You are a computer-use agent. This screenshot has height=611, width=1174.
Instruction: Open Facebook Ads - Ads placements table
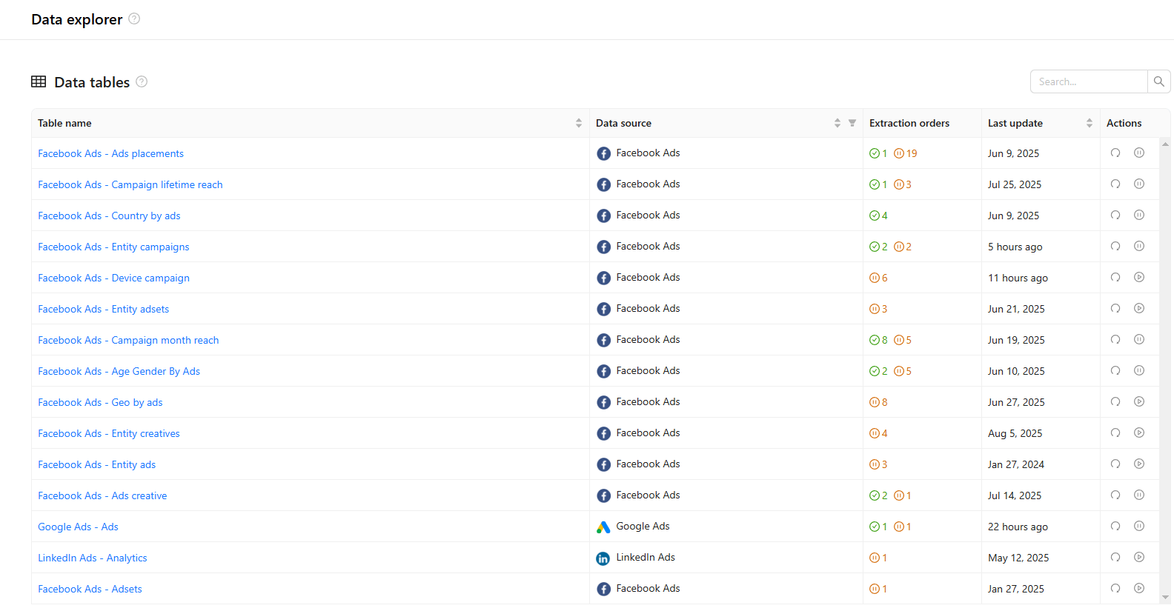[x=110, y=153]
